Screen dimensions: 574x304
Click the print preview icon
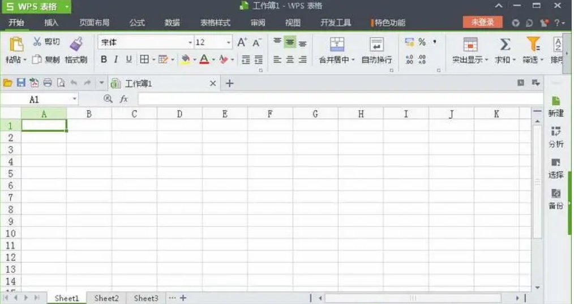click(x=61, y=83)
